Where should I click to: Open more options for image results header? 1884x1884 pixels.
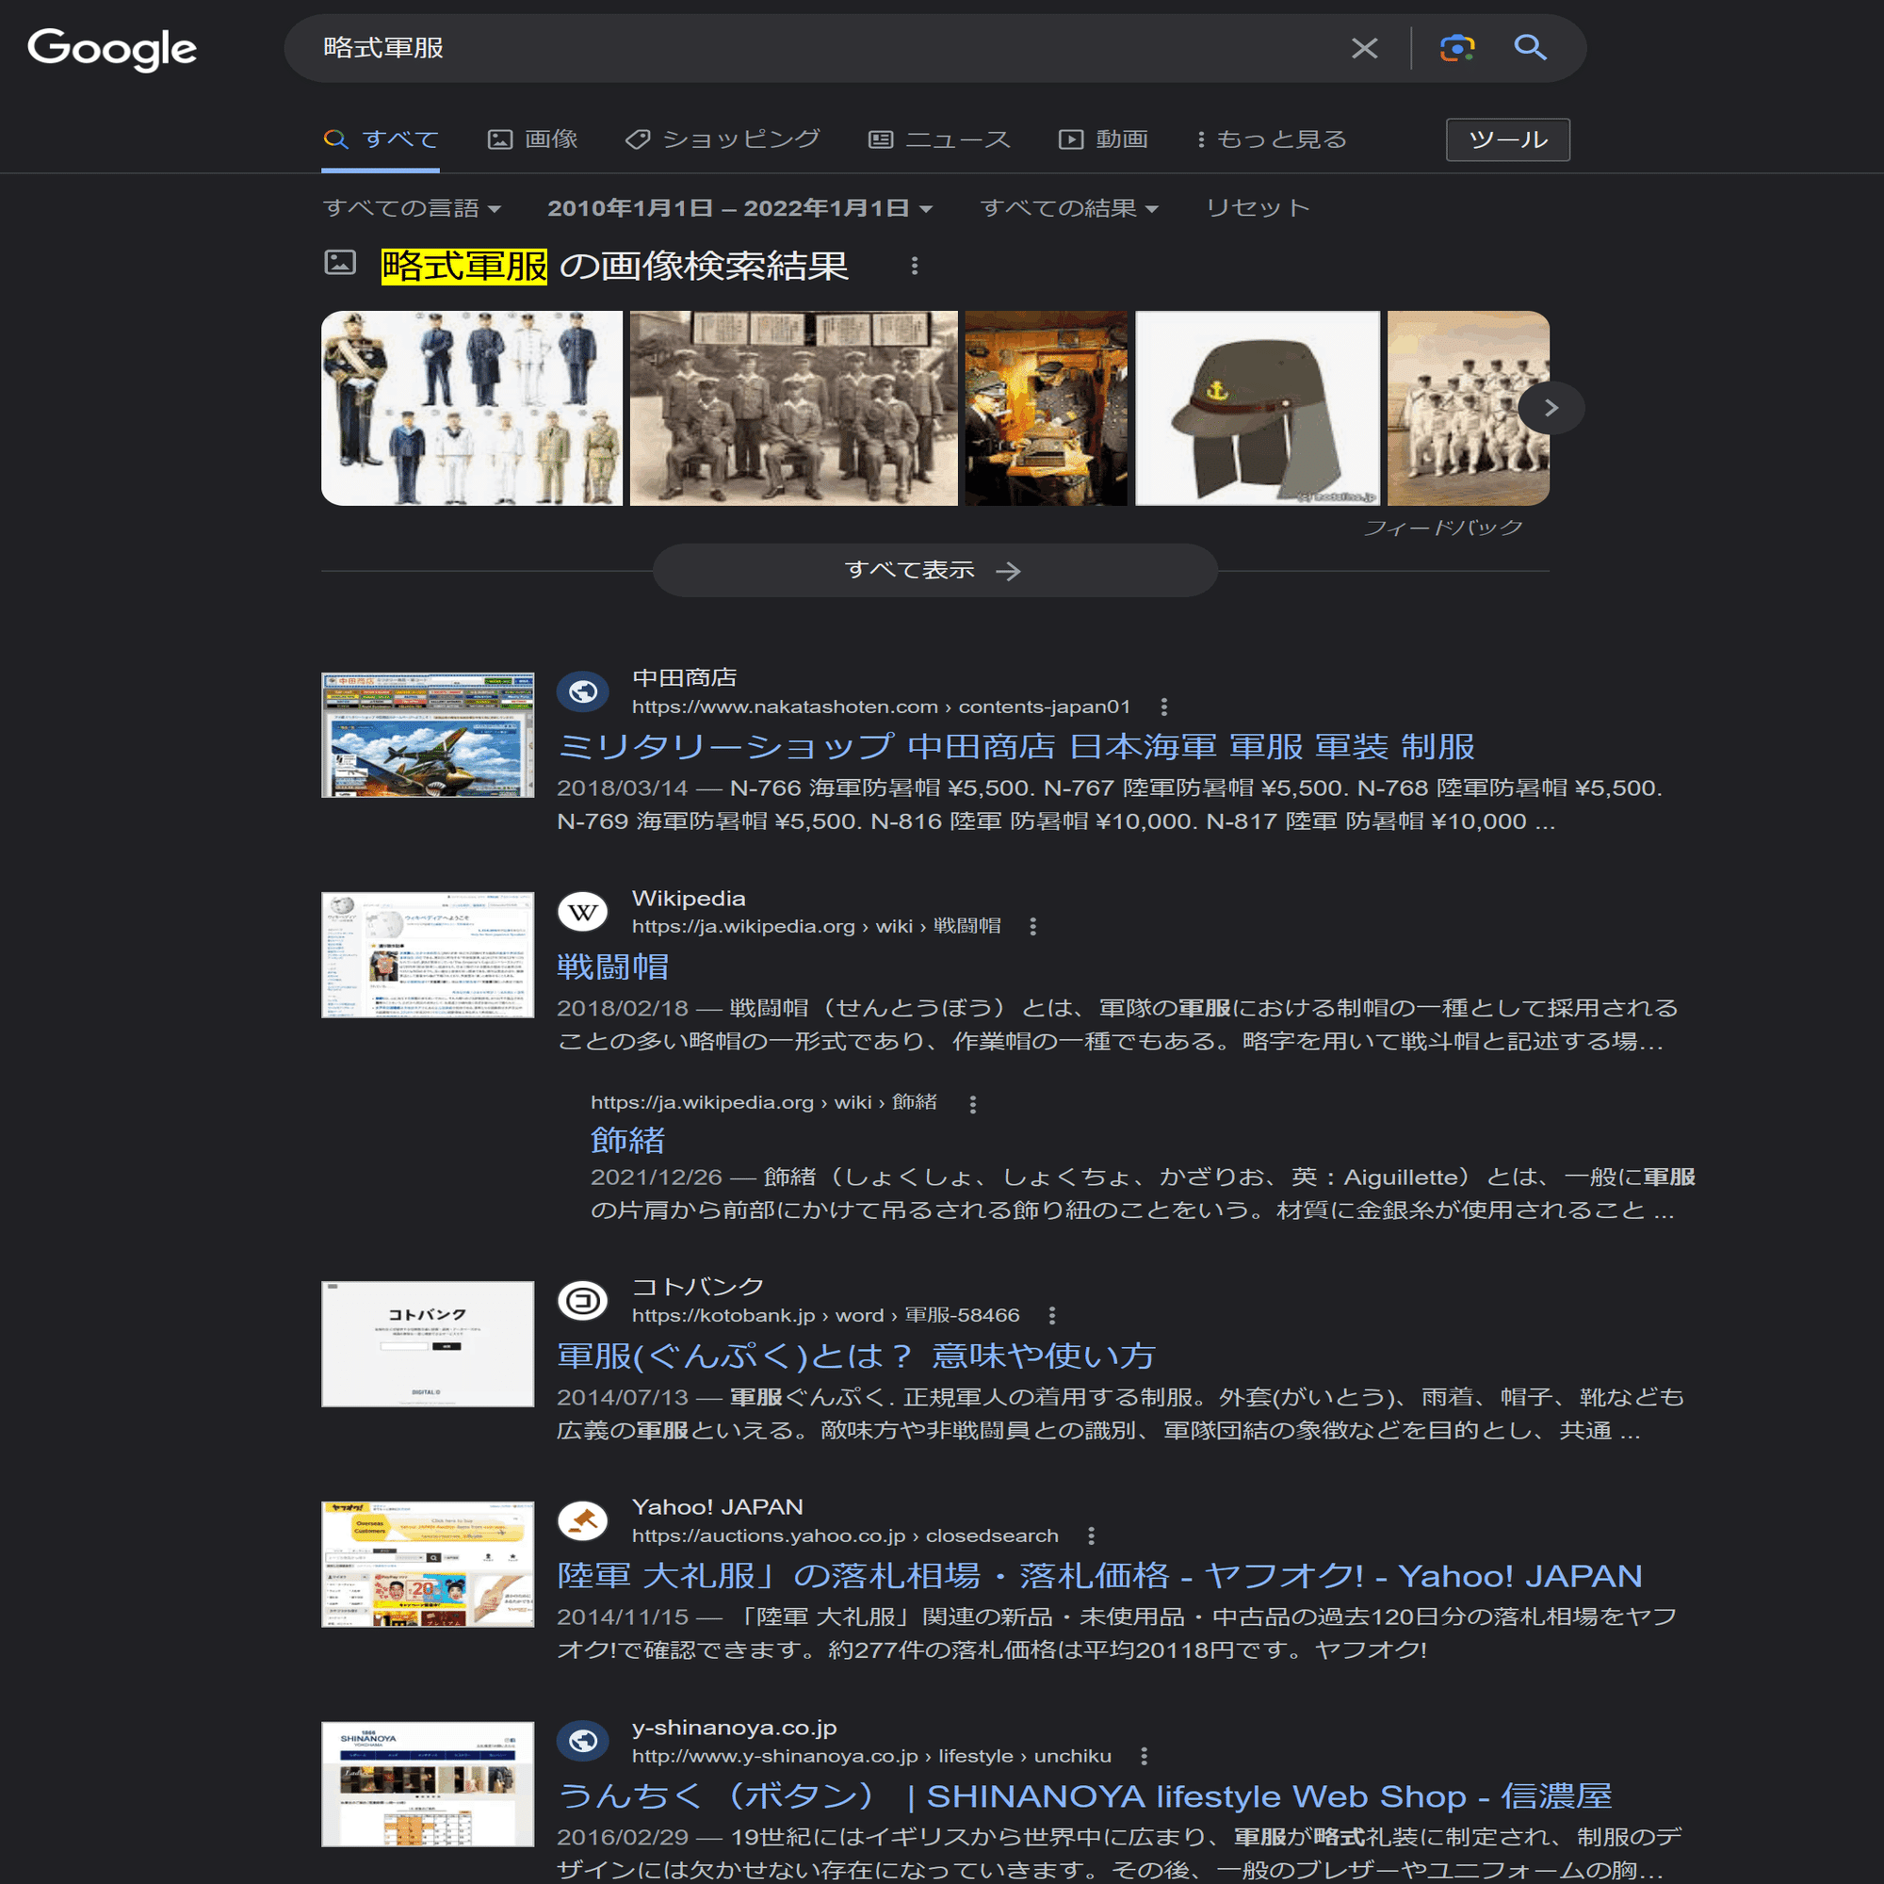point(914,266)
